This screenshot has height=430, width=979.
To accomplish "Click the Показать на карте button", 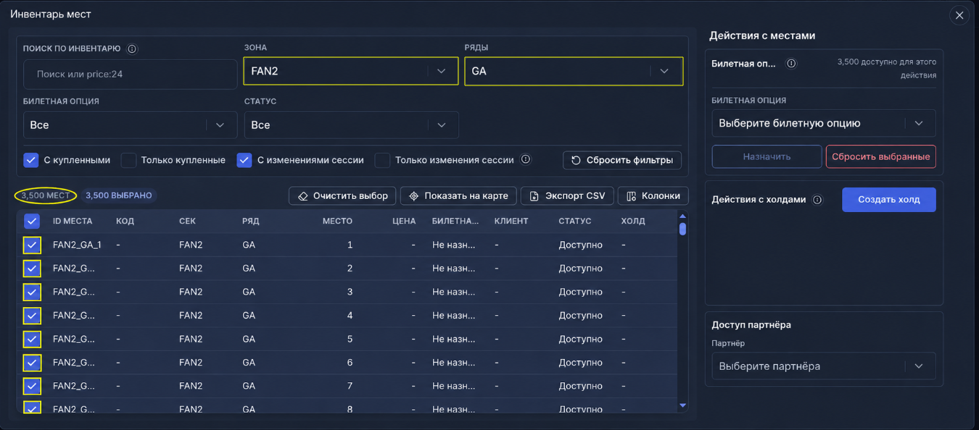I will [458, 196].
